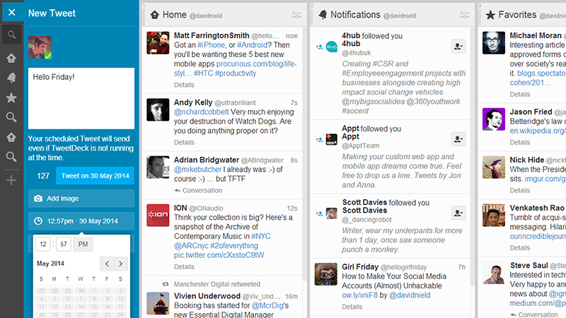Viewport: 566px width, 318px height.
Task: Open the @McrDig mention
Action: [x=267, y=305]
